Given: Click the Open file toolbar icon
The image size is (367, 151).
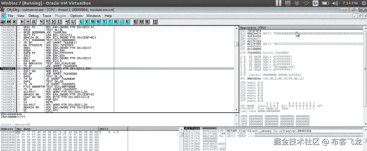Looking at the screenshot, I should pyautogui.click(x=3, y=22).
